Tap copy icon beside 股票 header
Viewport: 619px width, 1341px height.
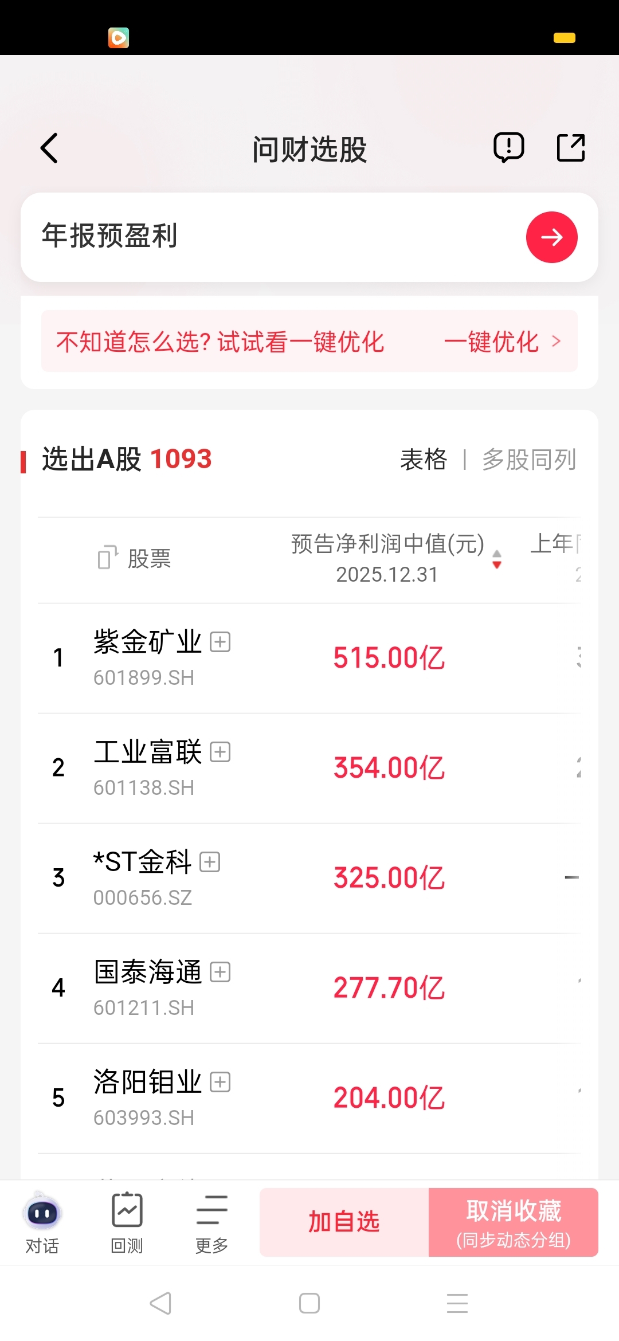[x=107, y=557]
